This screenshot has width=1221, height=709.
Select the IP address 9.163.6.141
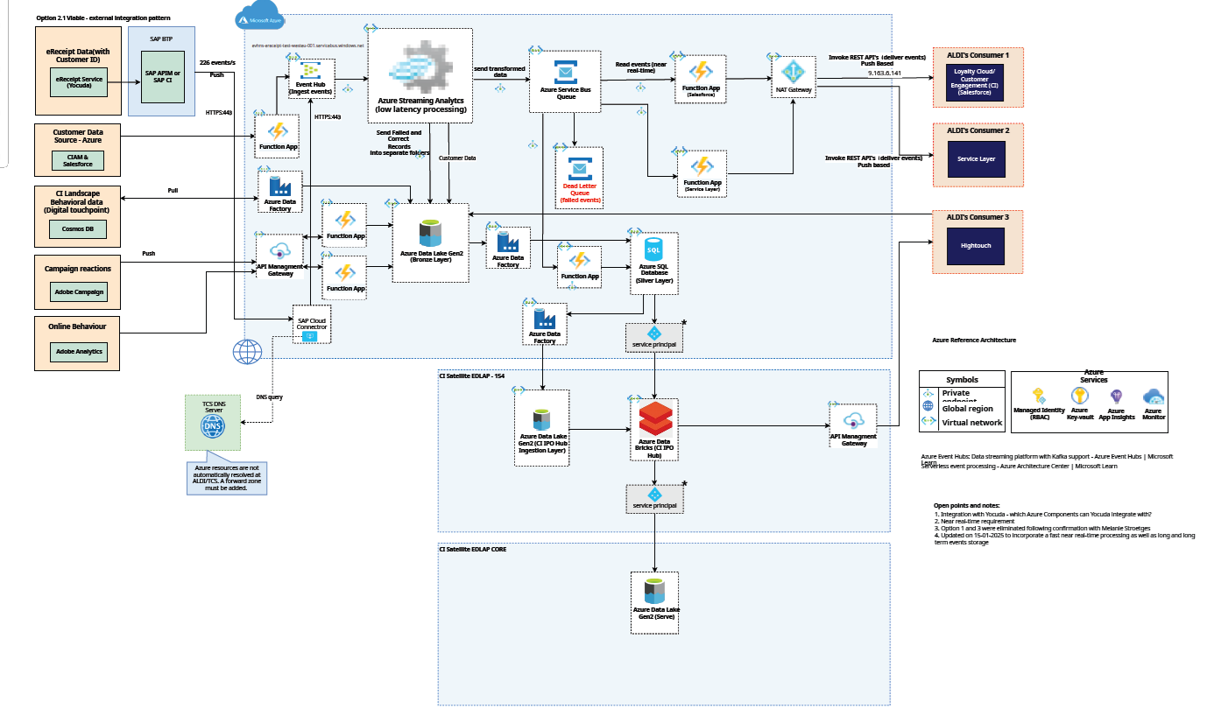click(884, 74)
